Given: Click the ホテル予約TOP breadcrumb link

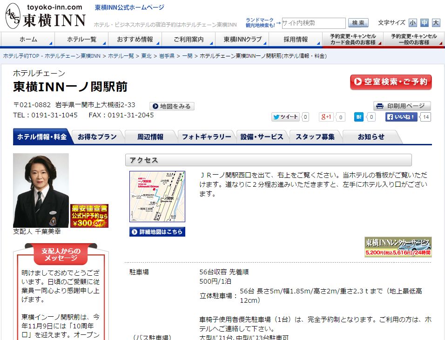Looking at the screenshot, I should (52, 56).
